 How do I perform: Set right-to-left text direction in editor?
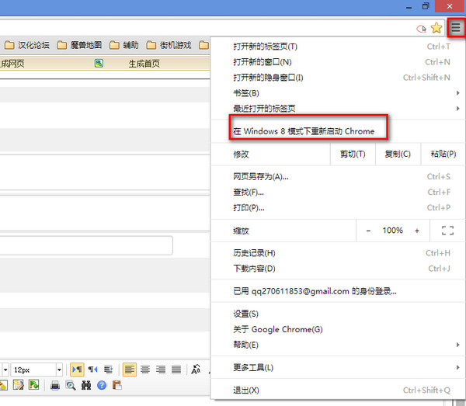coord(92,370)
